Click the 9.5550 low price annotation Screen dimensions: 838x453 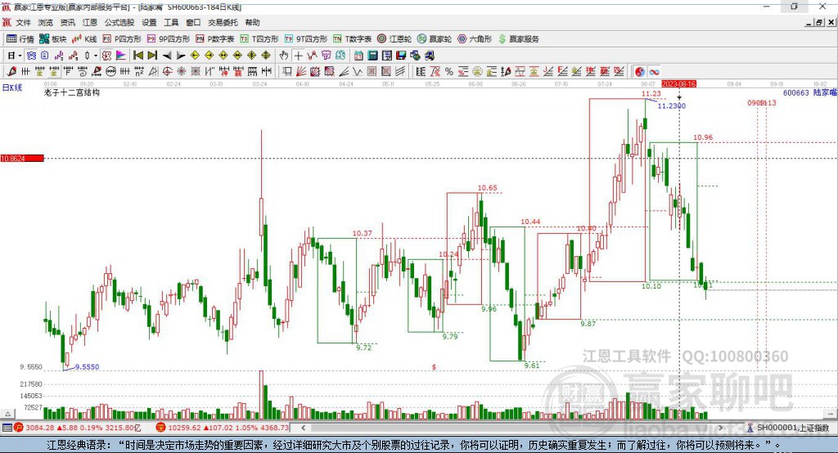click(87, 367)
